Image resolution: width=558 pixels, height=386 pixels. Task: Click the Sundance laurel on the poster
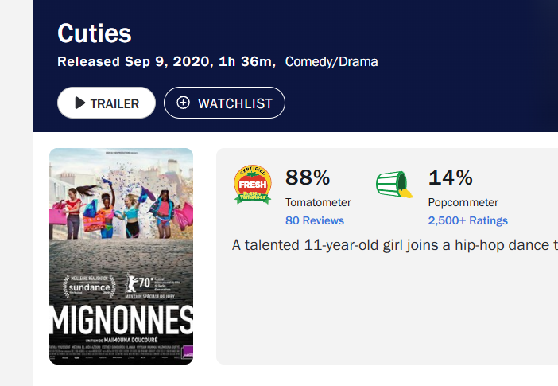coord(84,287)
